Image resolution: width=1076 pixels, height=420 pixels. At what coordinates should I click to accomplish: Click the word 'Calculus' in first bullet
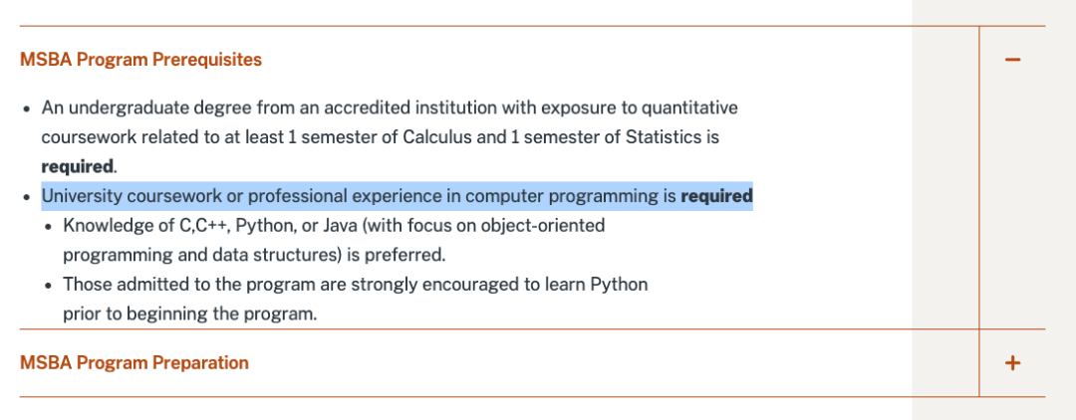(437, 137)
